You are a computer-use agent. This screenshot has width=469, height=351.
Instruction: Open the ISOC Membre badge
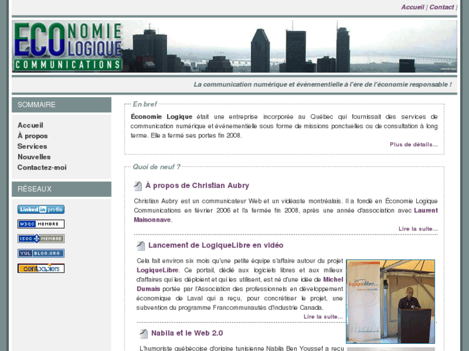click(x=41, y=239)
